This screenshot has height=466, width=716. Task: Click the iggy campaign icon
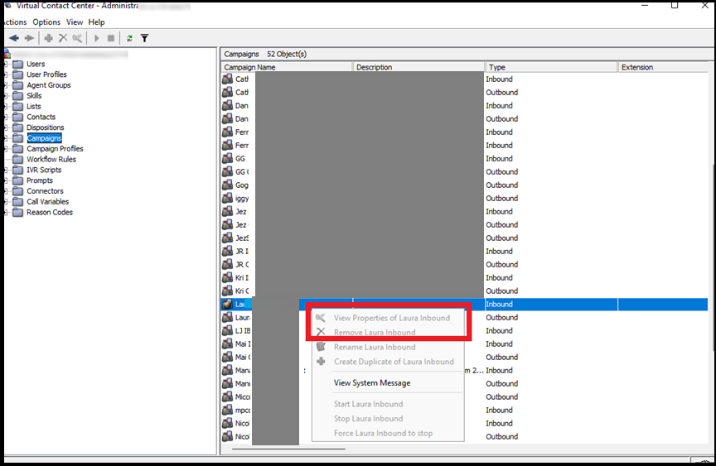point(227,199)
